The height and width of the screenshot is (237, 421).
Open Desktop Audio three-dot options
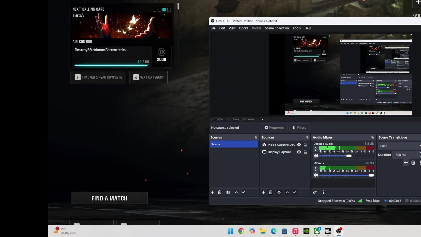316,149
